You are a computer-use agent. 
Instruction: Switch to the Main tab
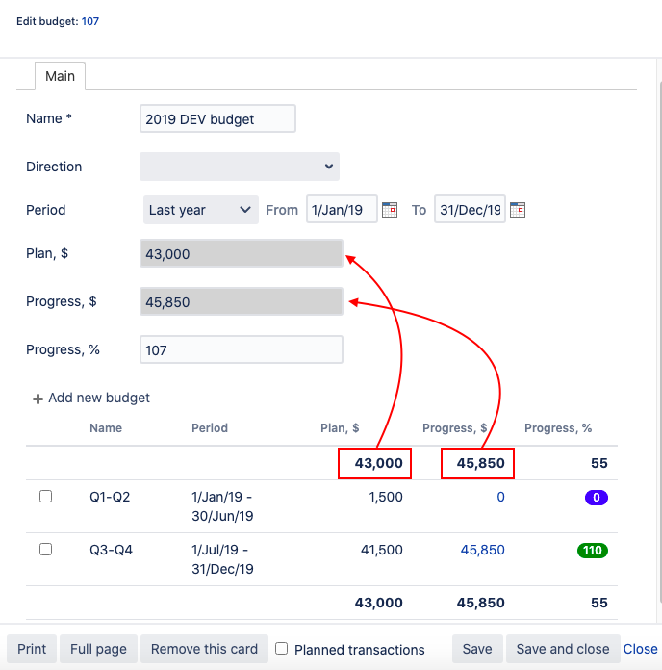click(x=60, y=76)
